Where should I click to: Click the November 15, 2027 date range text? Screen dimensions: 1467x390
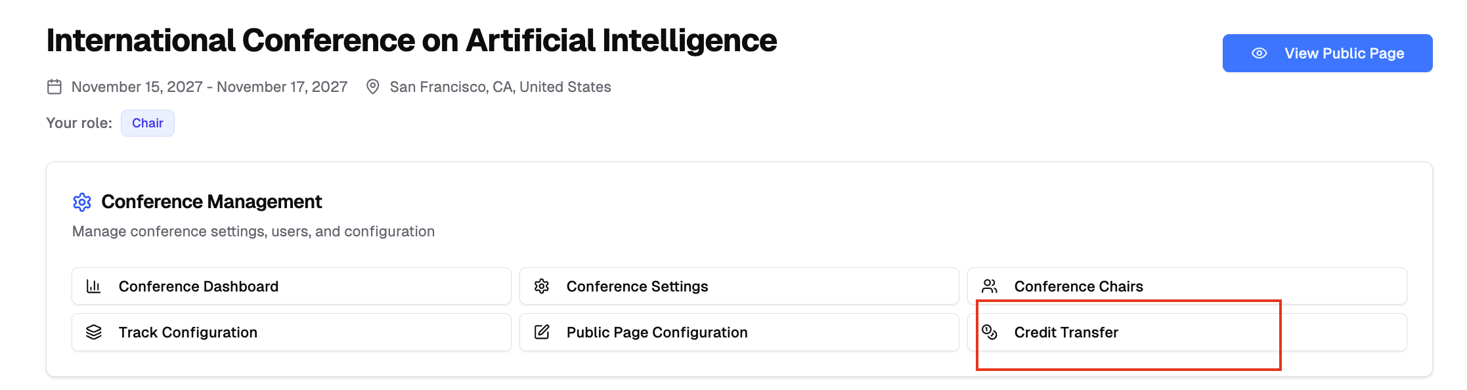coord(209,87)
